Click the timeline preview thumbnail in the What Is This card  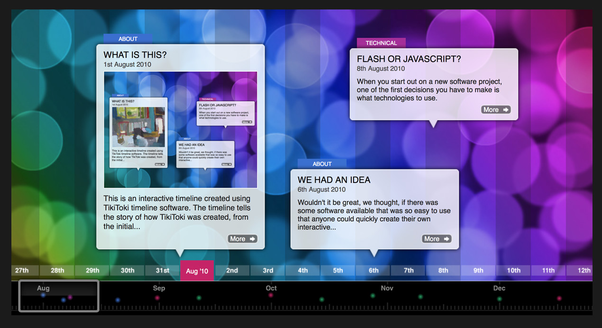181,129
